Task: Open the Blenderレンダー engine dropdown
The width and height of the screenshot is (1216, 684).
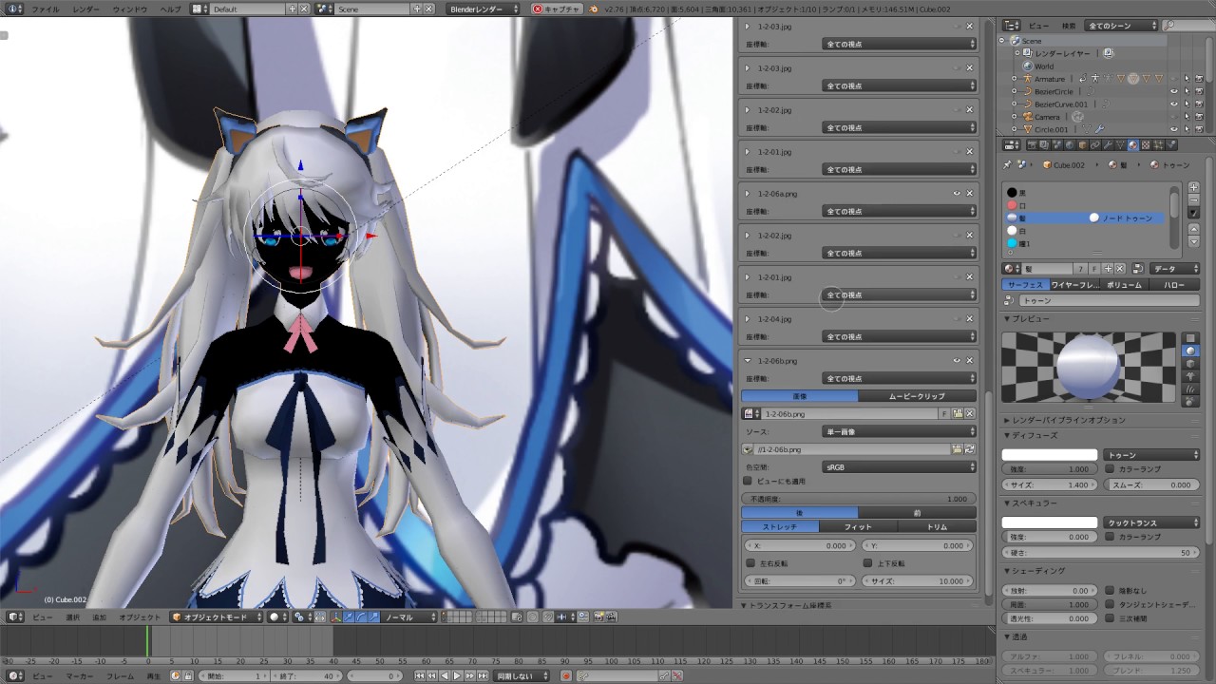Action: [484, 9]
